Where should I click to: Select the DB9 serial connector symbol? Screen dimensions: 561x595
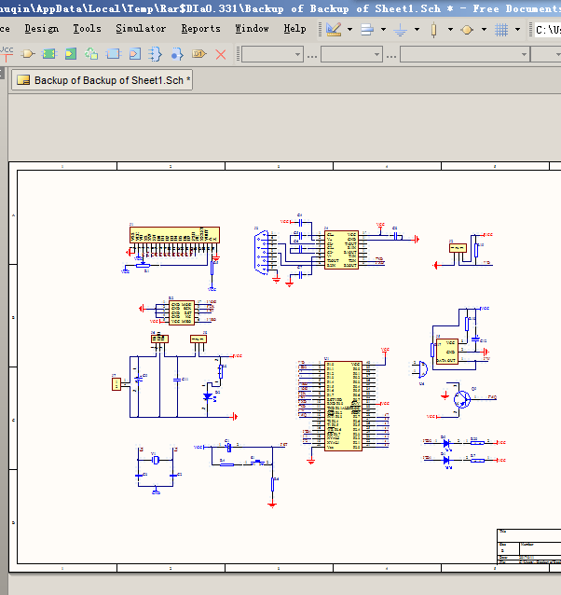pyautogui.click(x=261, y=252)
